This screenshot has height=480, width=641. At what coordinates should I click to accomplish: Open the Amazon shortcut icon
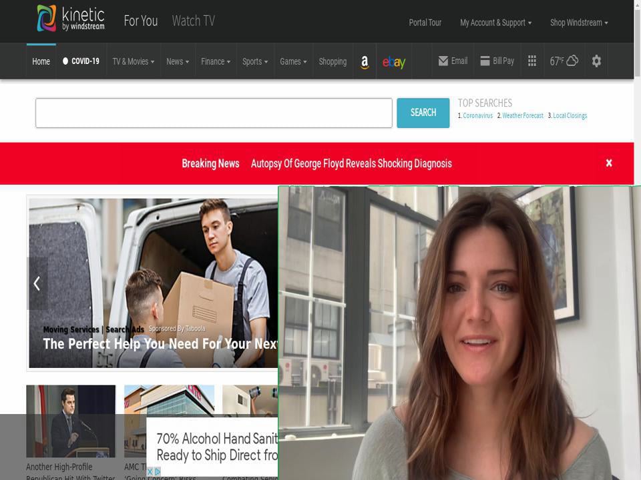[365, 61]
